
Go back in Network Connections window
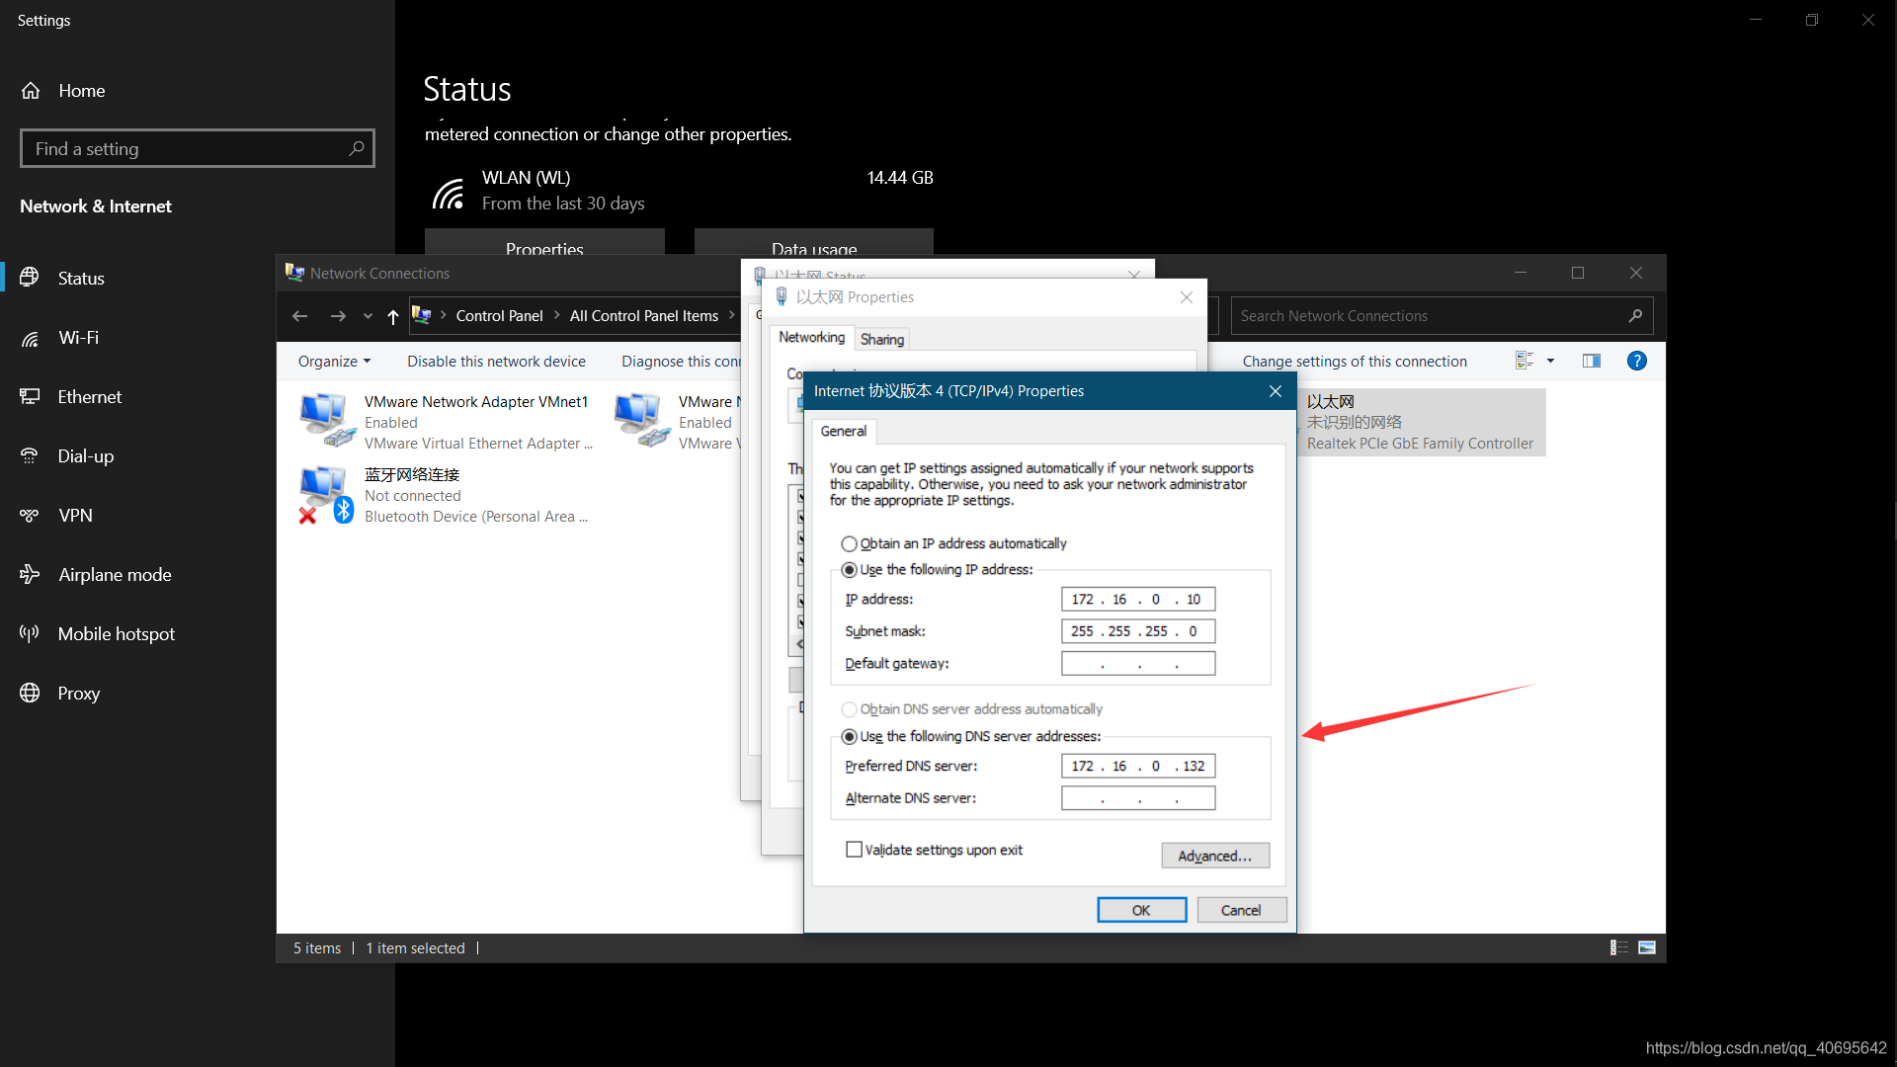pyautogui.click(x=300, y=316)
